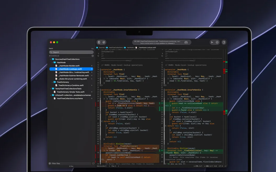Screen dimensions: 276x172
Task: Select _HashNode+Lookups.swift in file tree
Action: pyautogui.click(x=71, y=69)
